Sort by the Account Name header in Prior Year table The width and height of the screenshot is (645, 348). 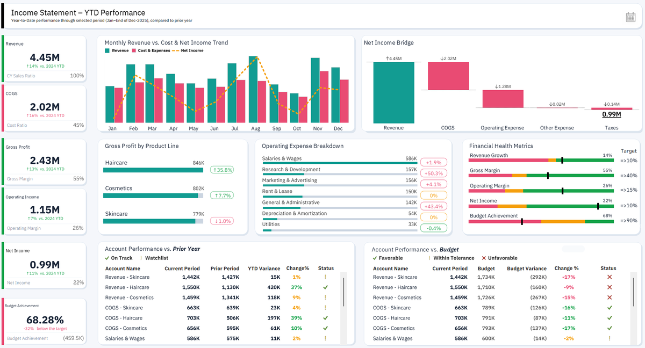123,269
